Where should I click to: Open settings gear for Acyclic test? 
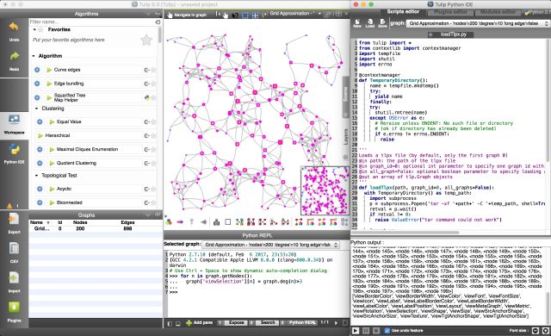click(40, 189)
